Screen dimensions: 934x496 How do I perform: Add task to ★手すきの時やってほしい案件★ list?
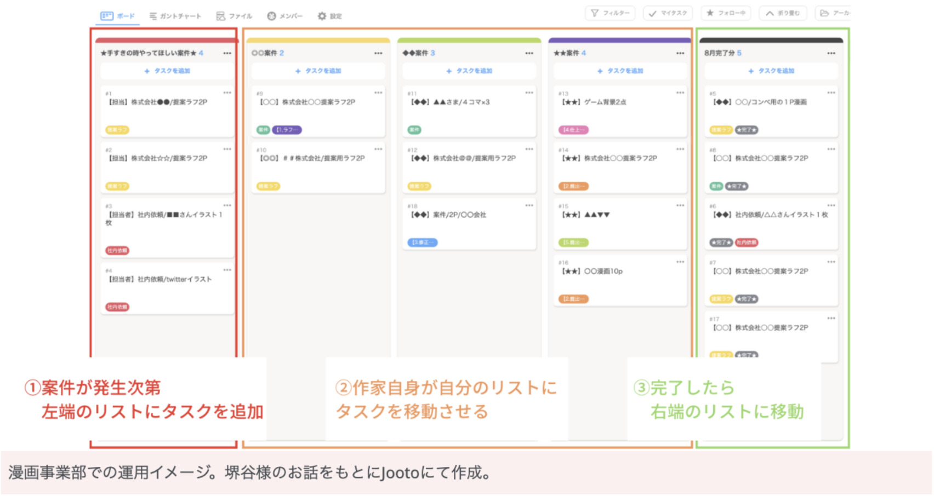point(167,71)
